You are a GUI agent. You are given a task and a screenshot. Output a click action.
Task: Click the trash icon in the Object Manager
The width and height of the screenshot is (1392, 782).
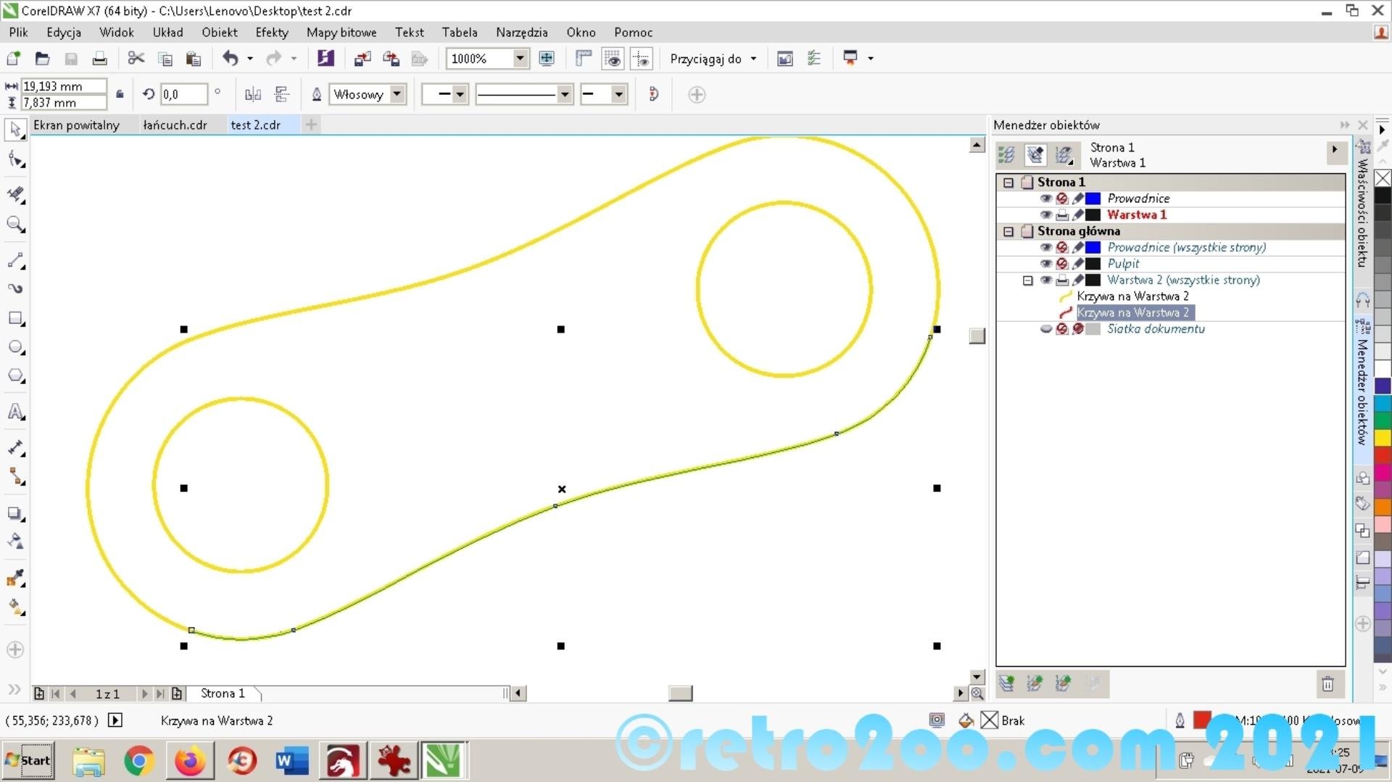click(1327, 683)
